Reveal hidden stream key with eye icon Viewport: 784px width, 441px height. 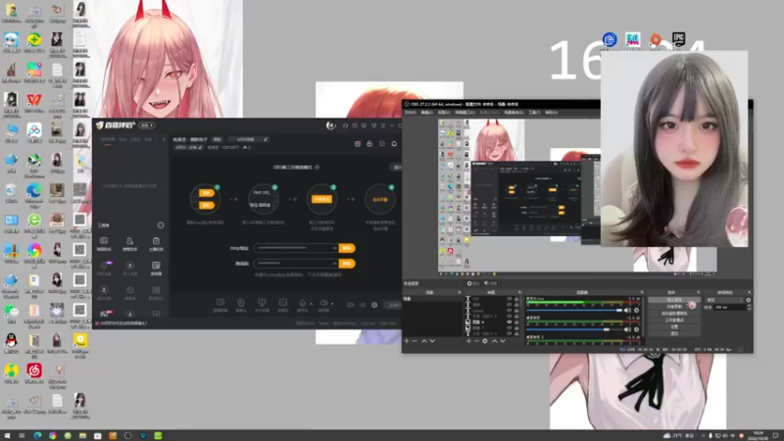point(334,264)
